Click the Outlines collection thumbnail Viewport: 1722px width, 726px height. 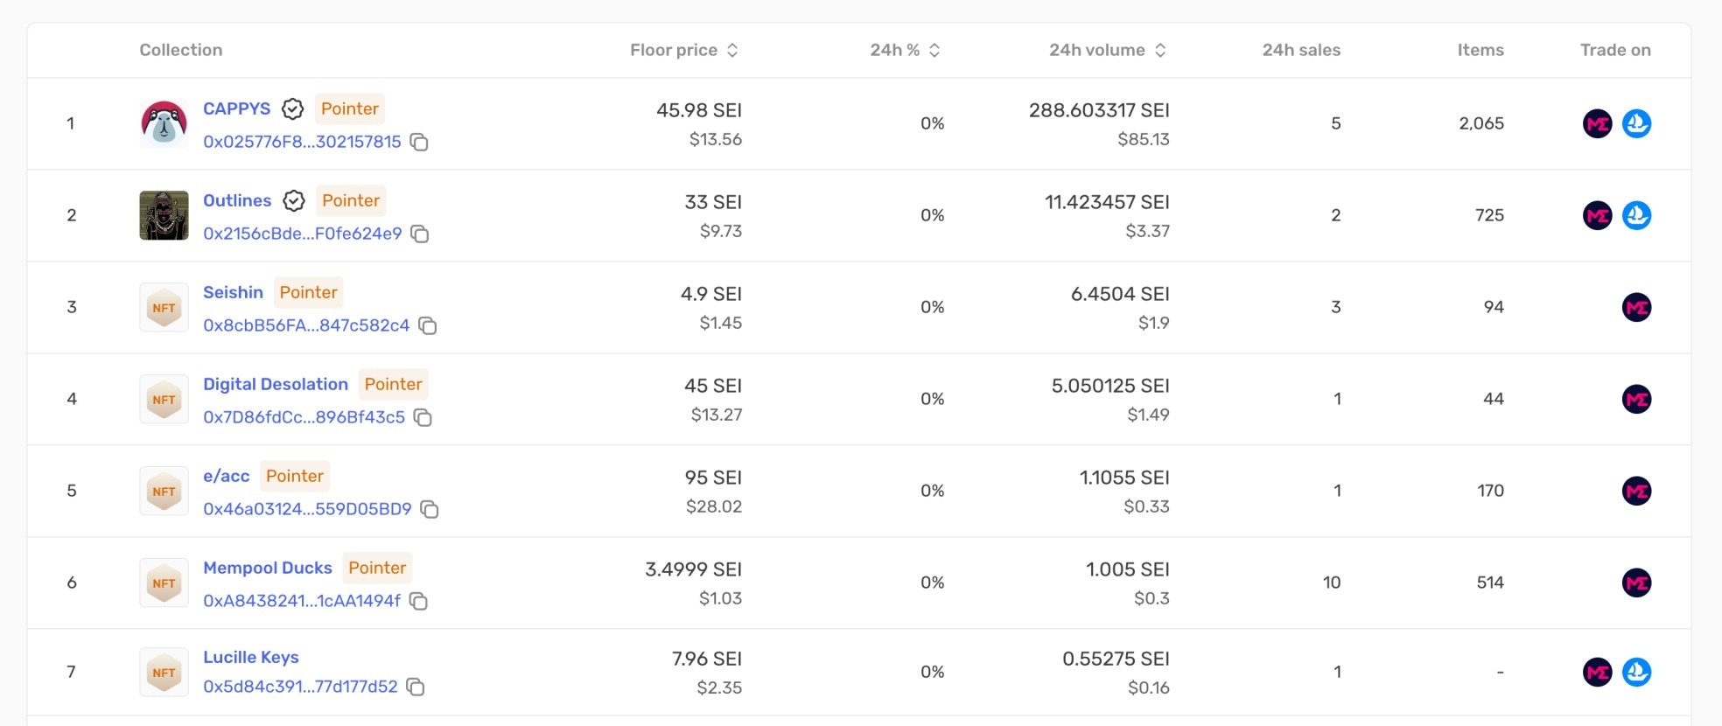164,215
